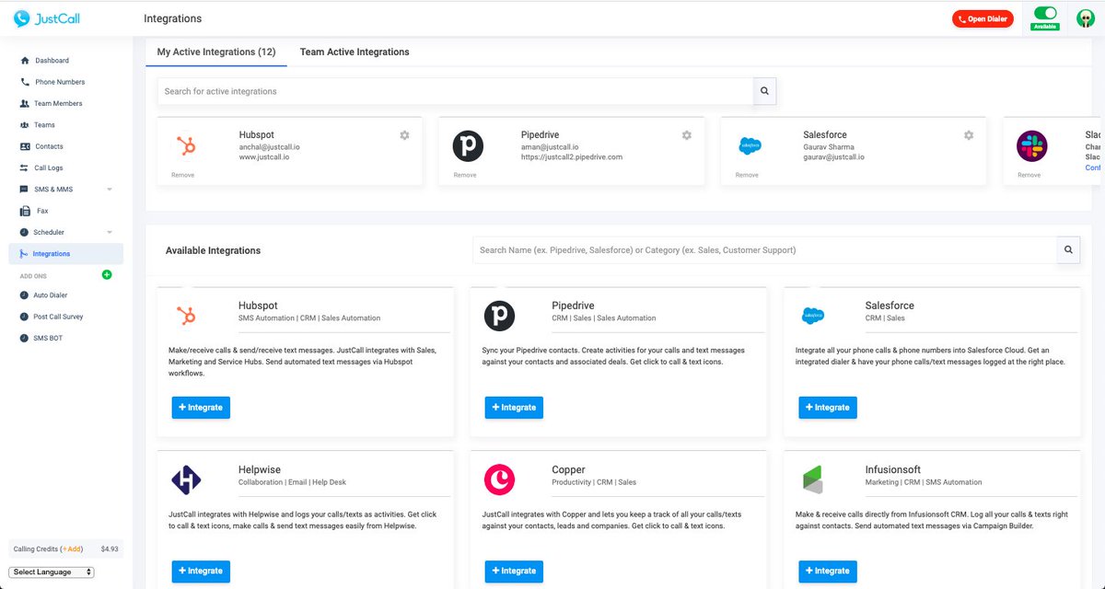Click the Scheduler clock icon
Image resolution: width=1105 pixels, height=589 pixels.
click(25, 232)
